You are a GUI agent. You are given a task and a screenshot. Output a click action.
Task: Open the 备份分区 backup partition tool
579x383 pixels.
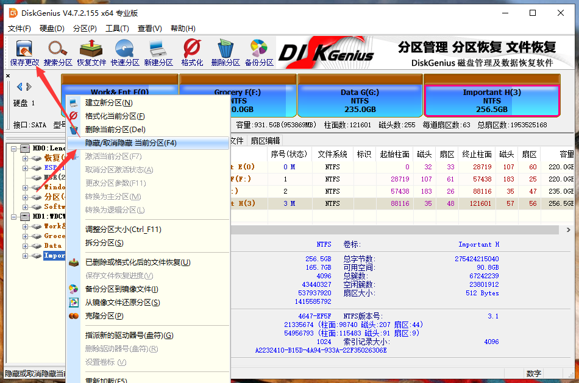pos(259,53)
